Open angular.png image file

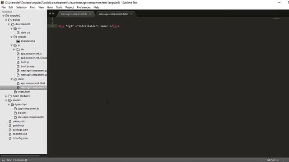click(x=28, y=41)
